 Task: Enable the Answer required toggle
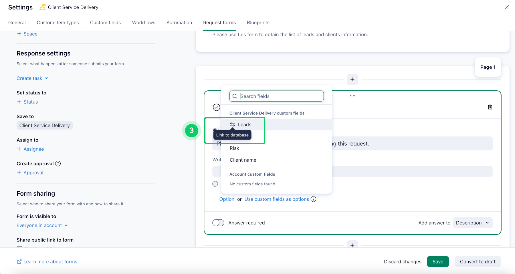(218, 223)
